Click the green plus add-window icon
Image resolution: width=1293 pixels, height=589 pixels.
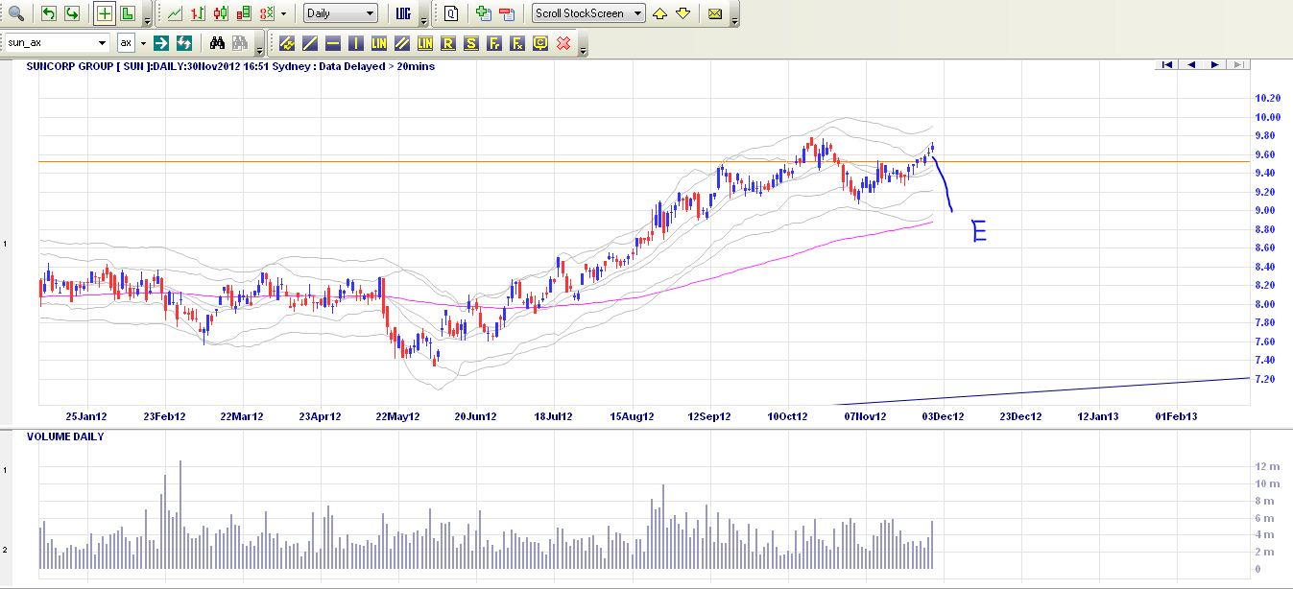[x=483, y=13]
